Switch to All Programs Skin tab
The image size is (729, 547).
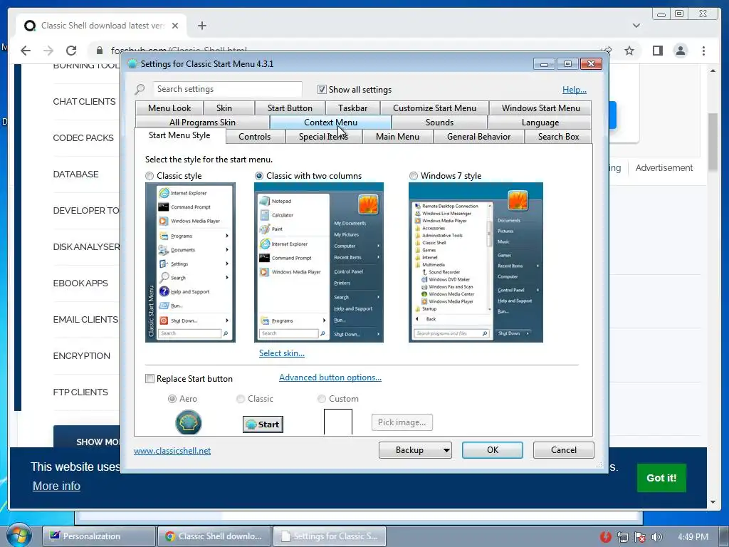pyautogui.click(x=202, y=123)
